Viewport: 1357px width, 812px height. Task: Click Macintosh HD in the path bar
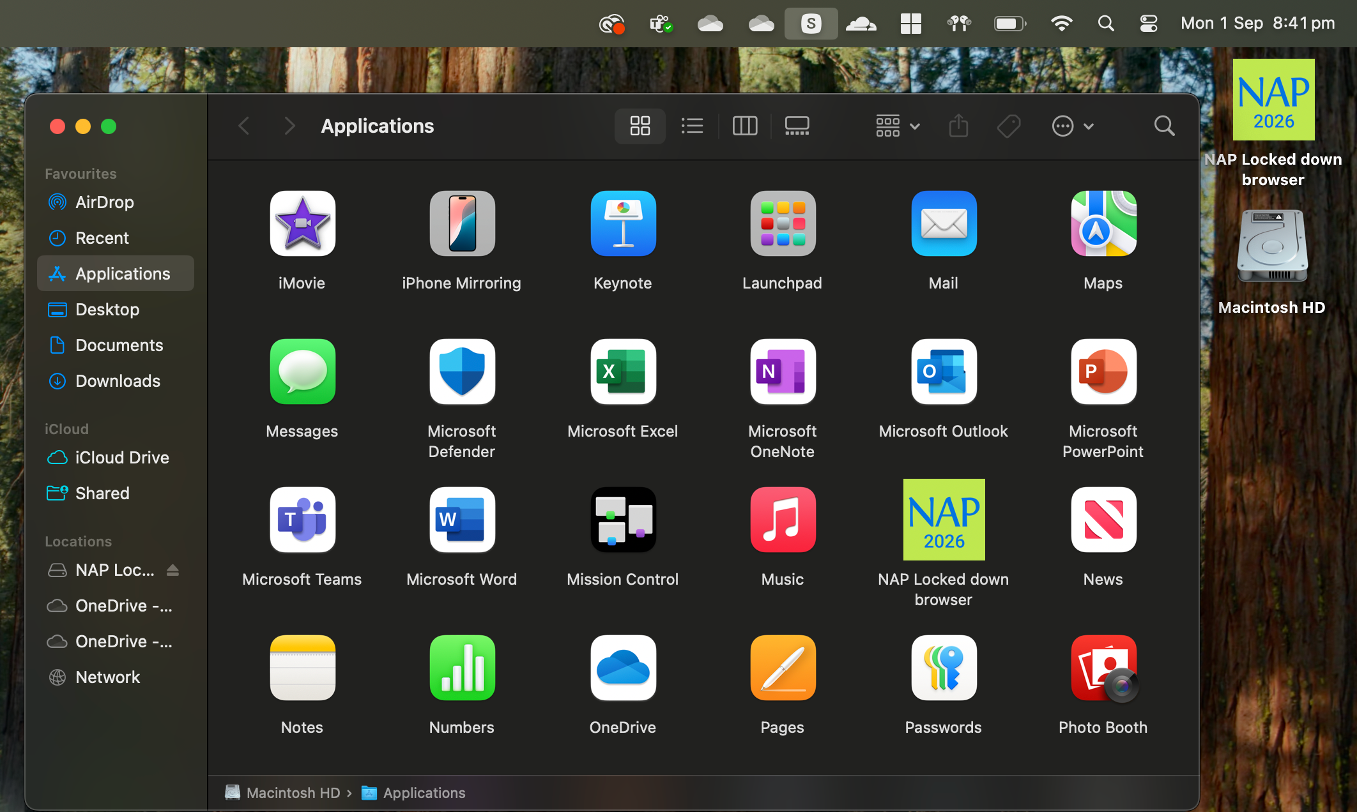(293, 792)
